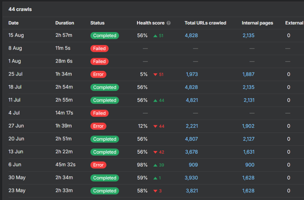Image resolution: width=304 pixels, height=200 pixels.
Task: Open total URLs 4,807 for 20 Jun
Action: 191,139
